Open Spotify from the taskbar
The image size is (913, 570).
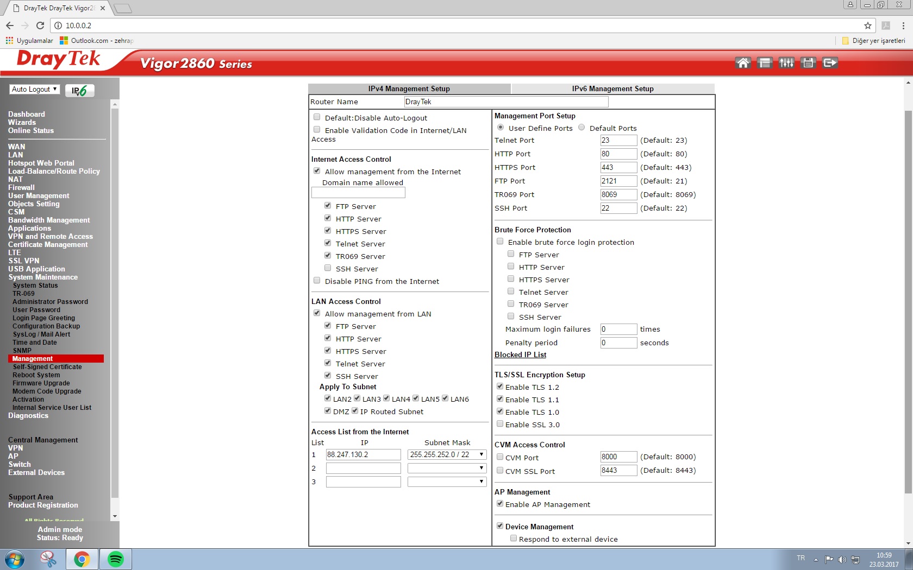click(x=115, y=559)
